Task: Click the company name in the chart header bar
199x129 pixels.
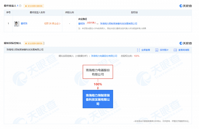Action: pos(25,50)
